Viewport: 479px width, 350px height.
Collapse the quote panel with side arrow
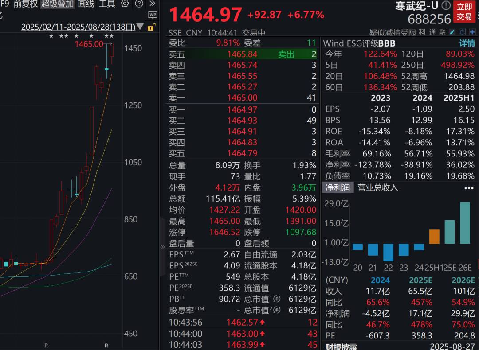[x=162, y=247]
